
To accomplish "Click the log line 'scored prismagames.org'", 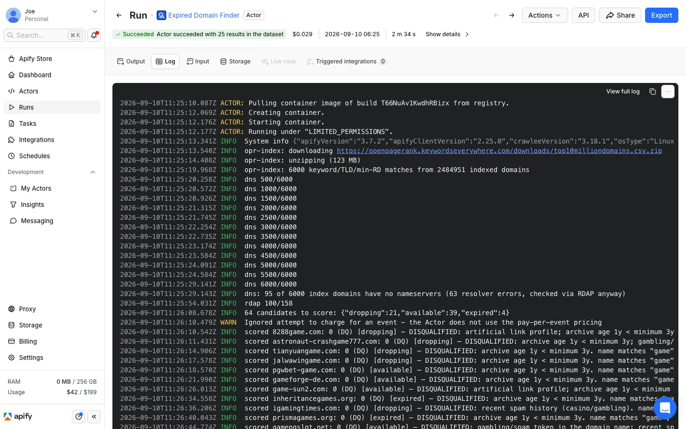I will (x=397, y=418).
